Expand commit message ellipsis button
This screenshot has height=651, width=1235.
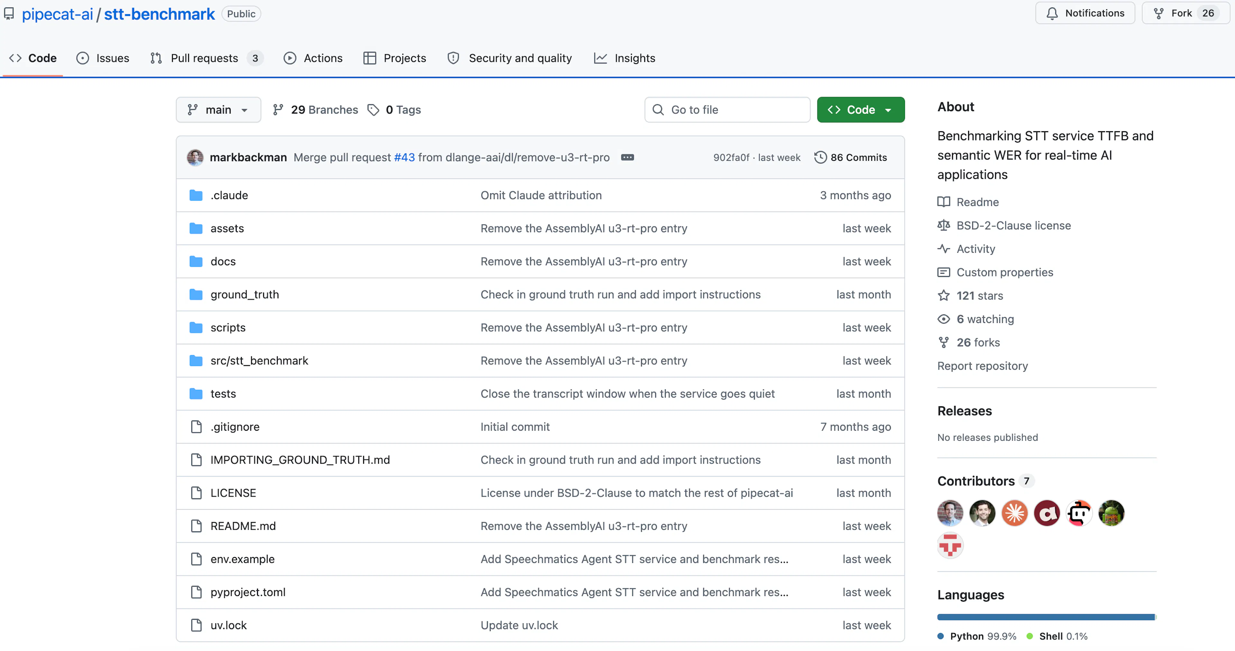[x=627, y=157]
